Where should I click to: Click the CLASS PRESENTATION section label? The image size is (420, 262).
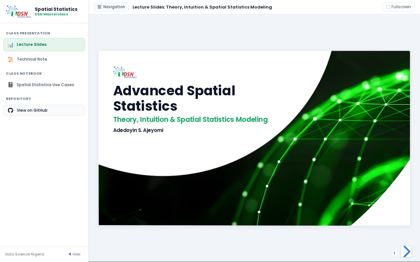[28, 33]
